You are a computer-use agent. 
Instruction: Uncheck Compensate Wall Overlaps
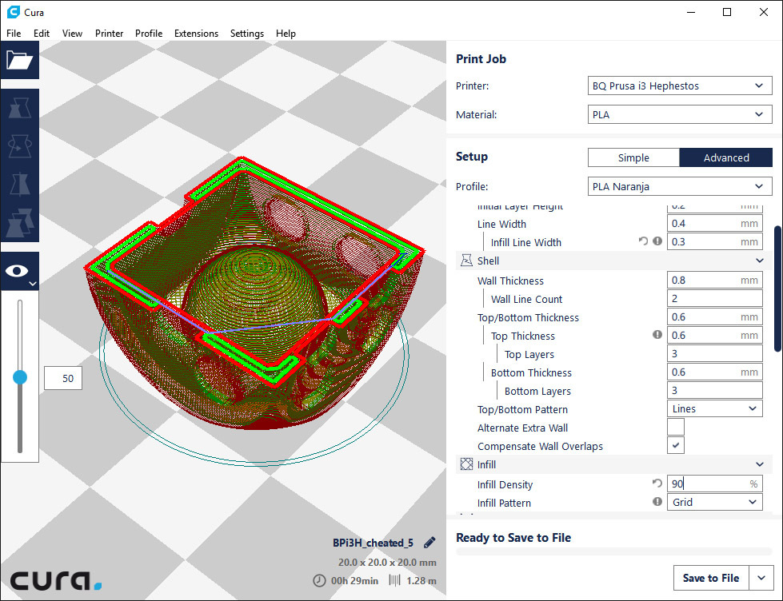(x=676, y=445)
